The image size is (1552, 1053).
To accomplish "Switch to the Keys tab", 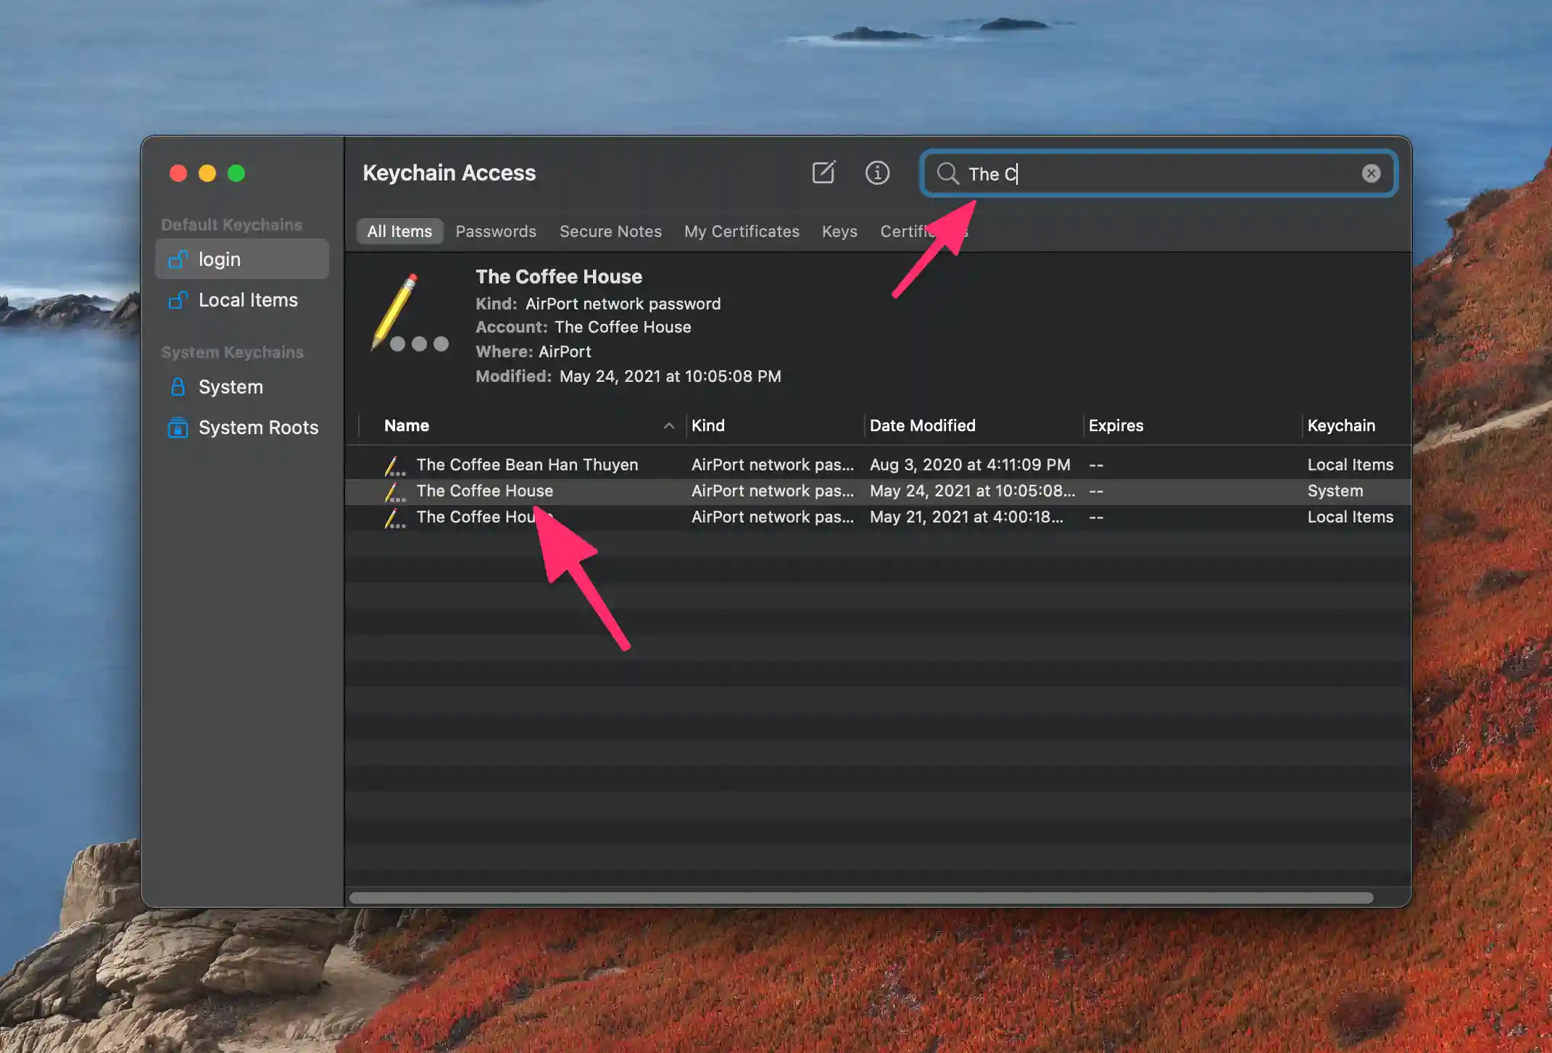I will click(838, 229).
